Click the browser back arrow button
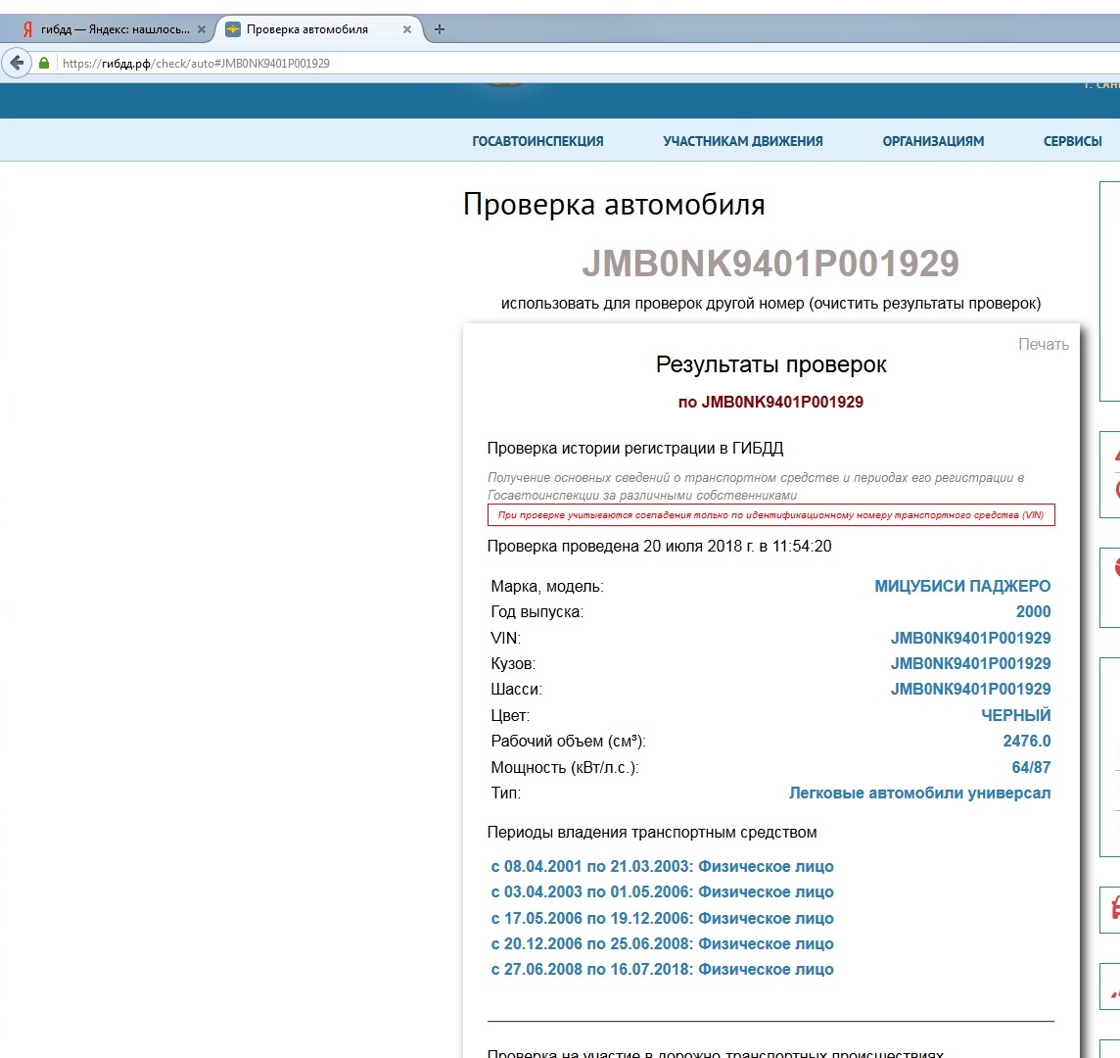 (17, 63)
